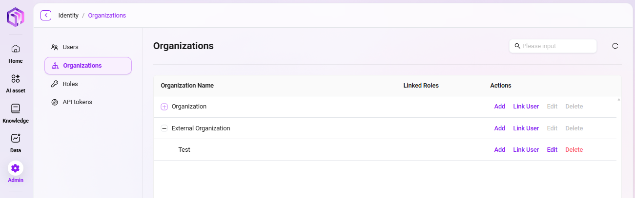Expand the Organization tree row
The image size is (635, 198).
(x=164, y=107)
